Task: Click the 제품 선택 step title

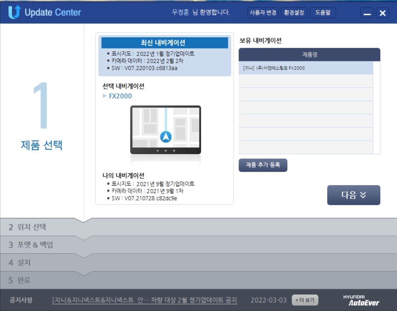Action: [41, 145]
